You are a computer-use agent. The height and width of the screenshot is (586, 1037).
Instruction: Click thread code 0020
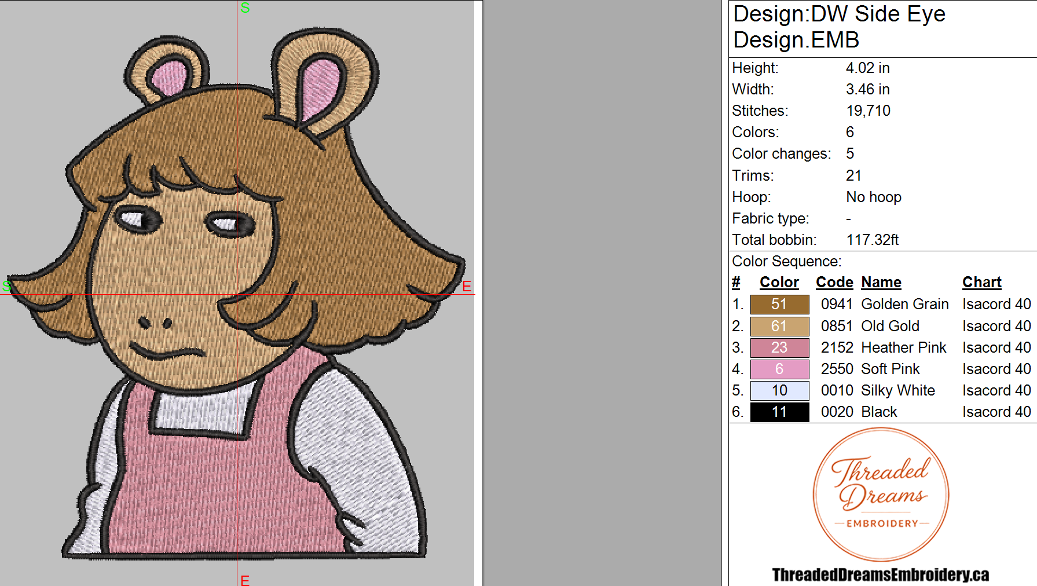pos(837,412)
